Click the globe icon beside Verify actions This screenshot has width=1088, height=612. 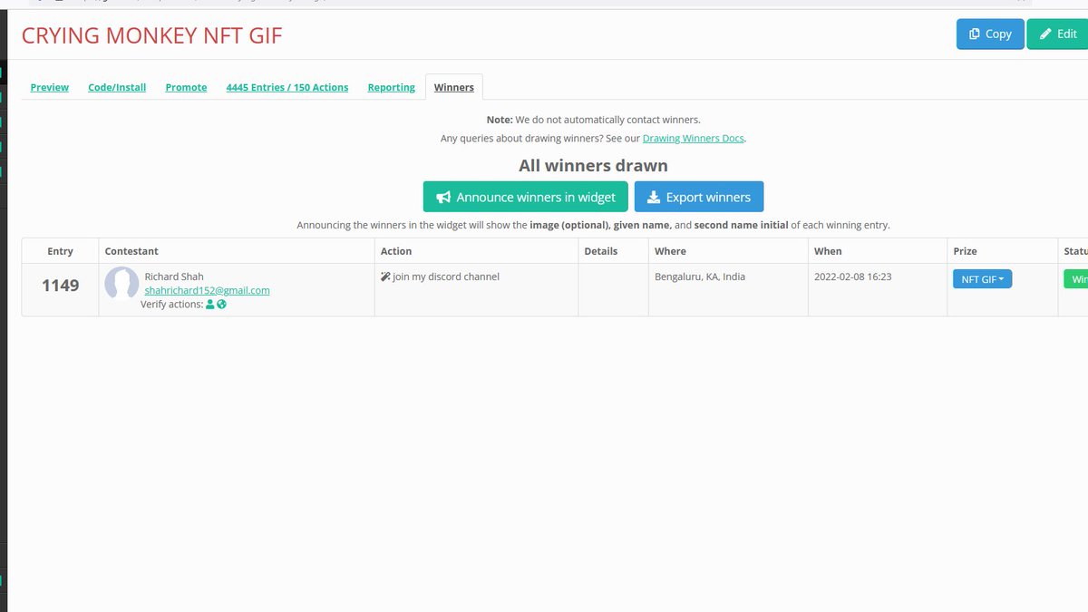pyautogui.click(x=221, y=305)
